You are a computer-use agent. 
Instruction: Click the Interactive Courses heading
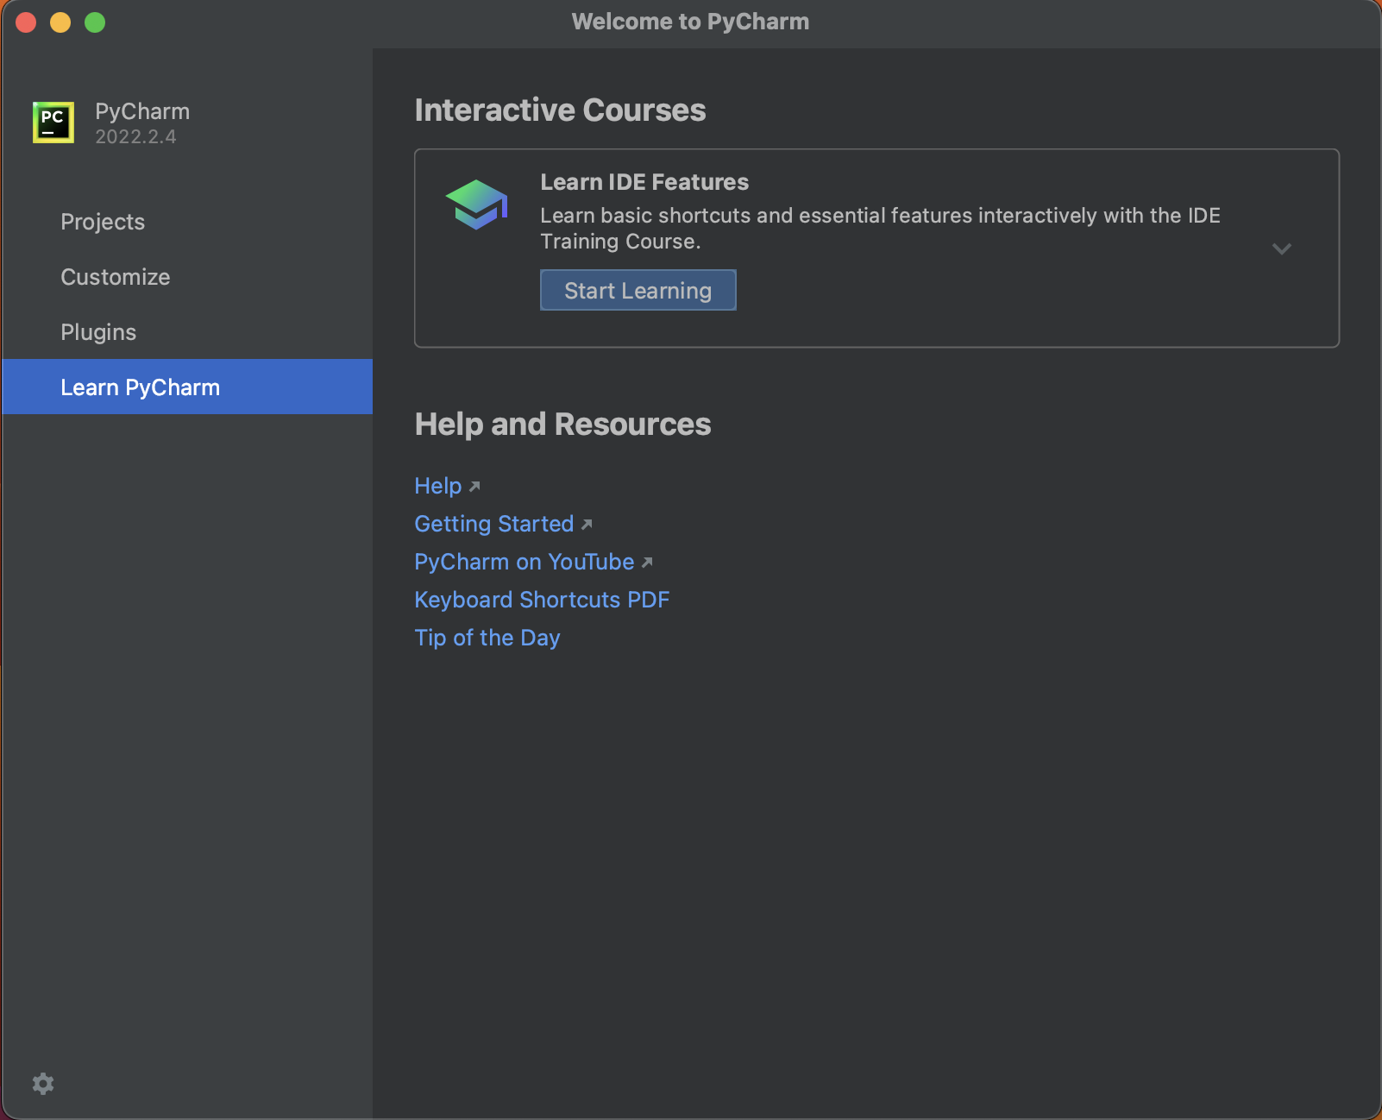tap(561, 110)
